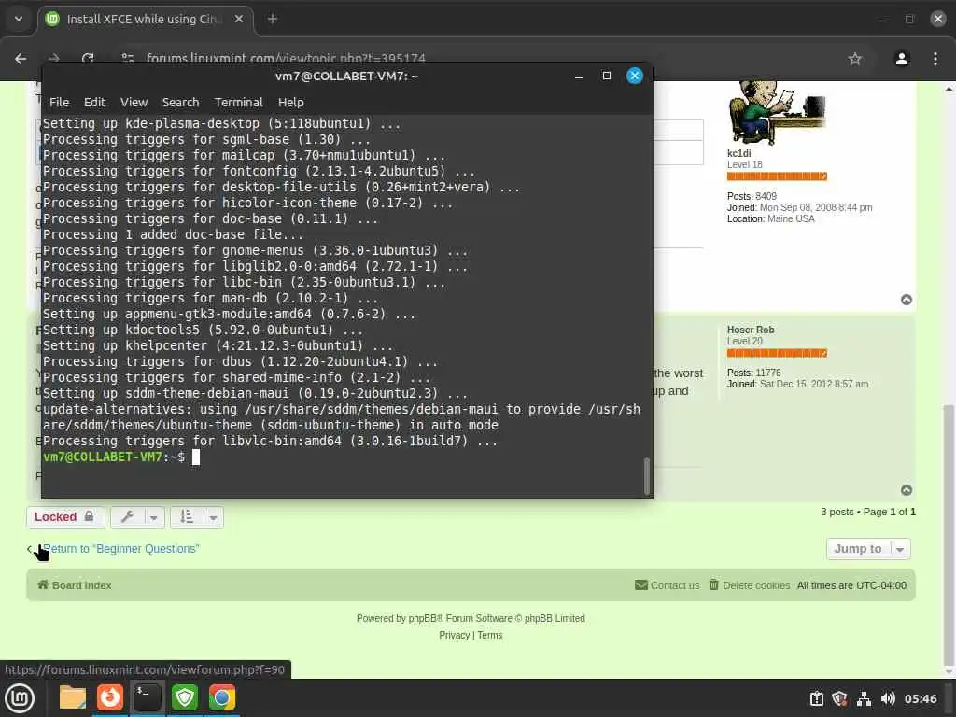
Task: Open the volume control tray icon
Action: tap(888, 698)
